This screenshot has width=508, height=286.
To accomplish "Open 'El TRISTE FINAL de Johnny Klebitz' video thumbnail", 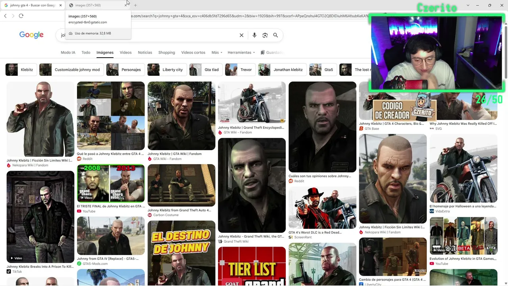I will pyautogui.click(x=111, y=183).
